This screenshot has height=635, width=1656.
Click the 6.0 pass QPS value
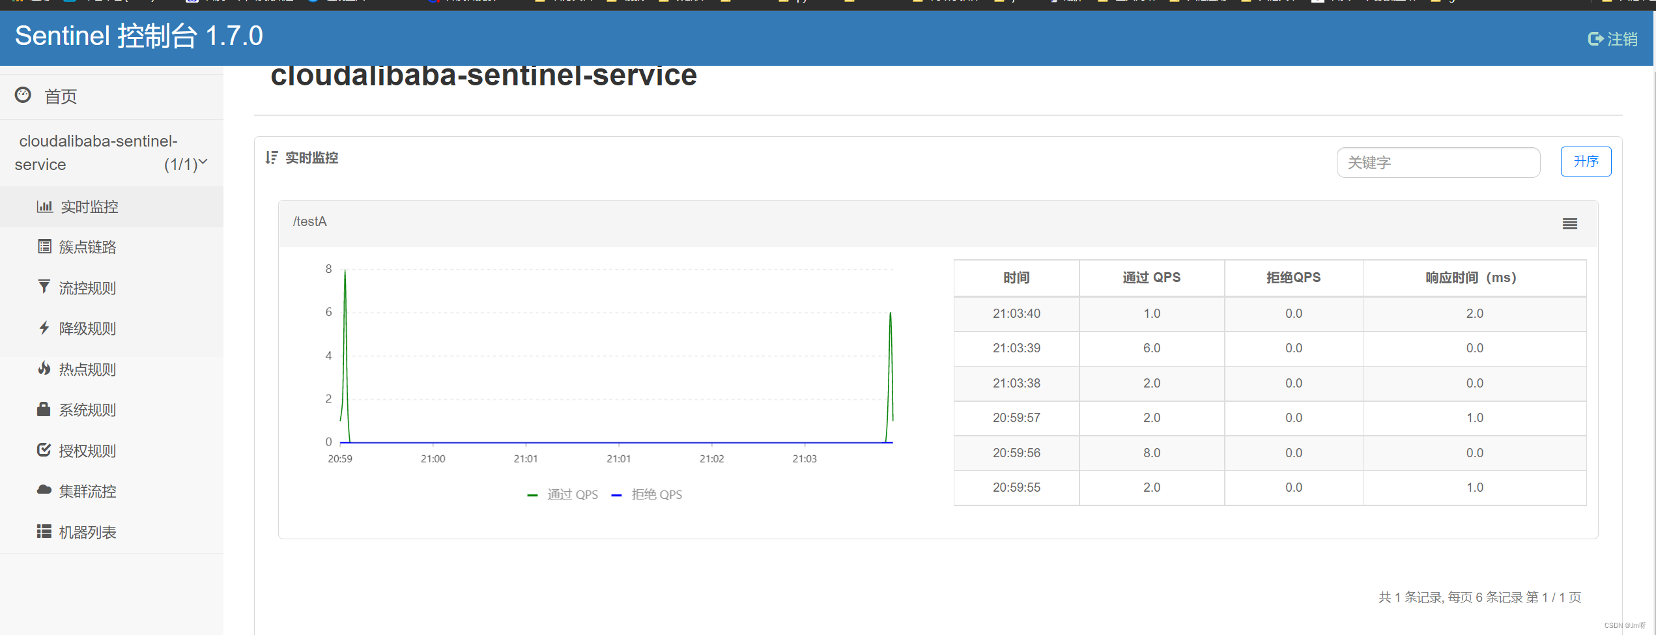pyautogui.click(x=1151, y=348)
